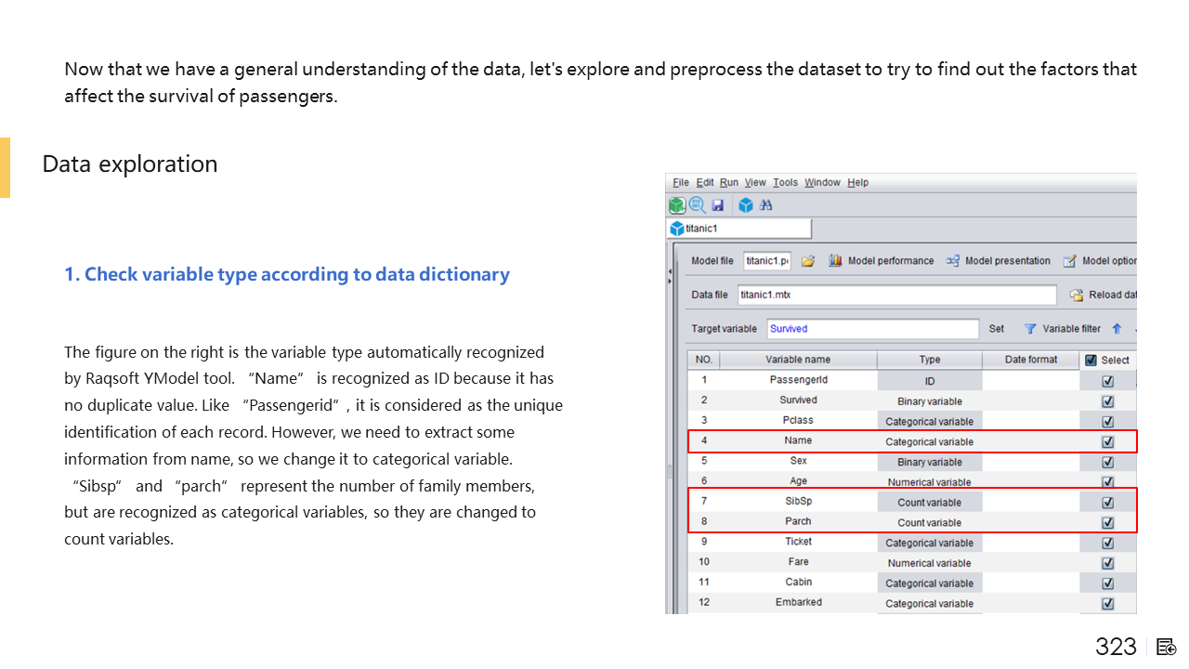Open the File menu
This screenshot has width=1189, height=669.
(x=681, y=182)
